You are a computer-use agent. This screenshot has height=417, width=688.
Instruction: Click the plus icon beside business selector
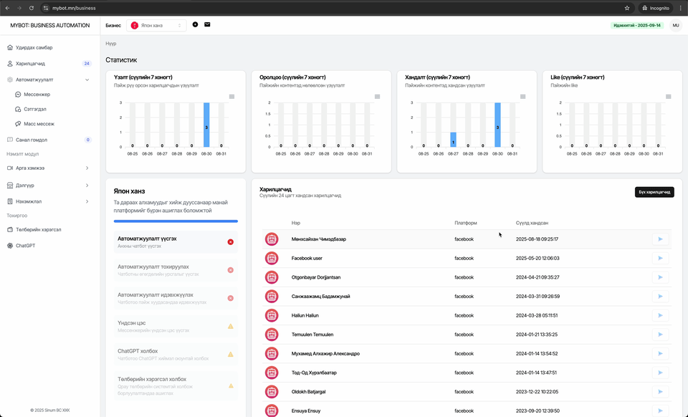pyautogui.click(x=195, y=25)
